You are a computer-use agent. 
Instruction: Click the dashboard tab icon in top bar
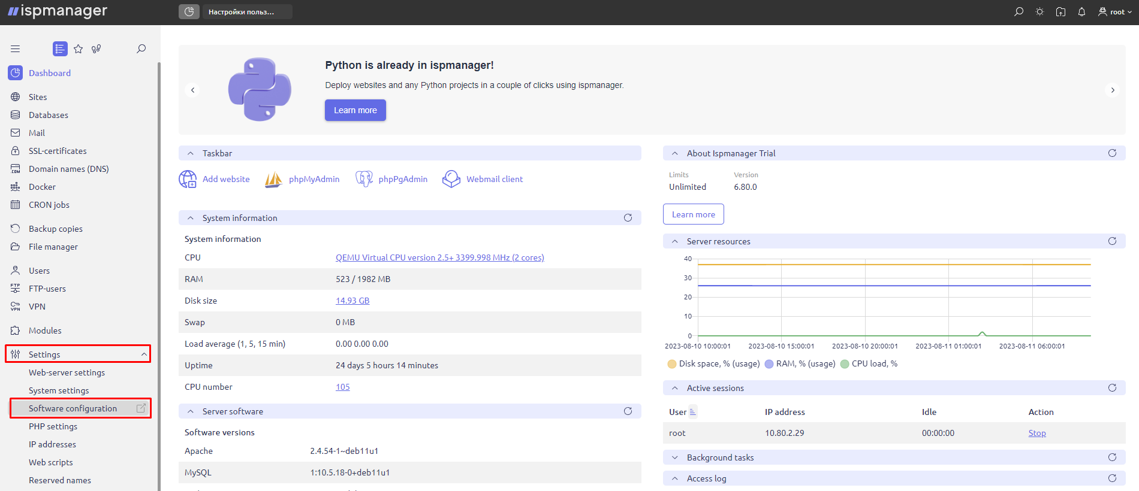(x=189, y=11)
